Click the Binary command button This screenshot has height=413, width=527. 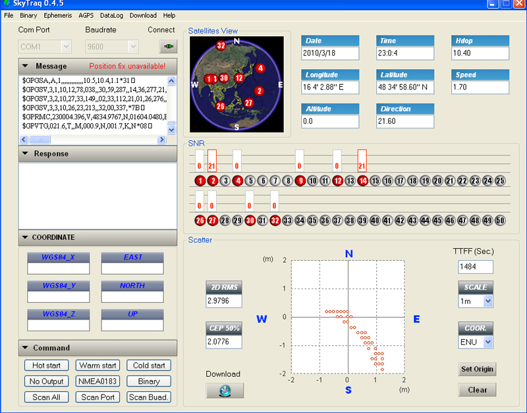(149, 381)
